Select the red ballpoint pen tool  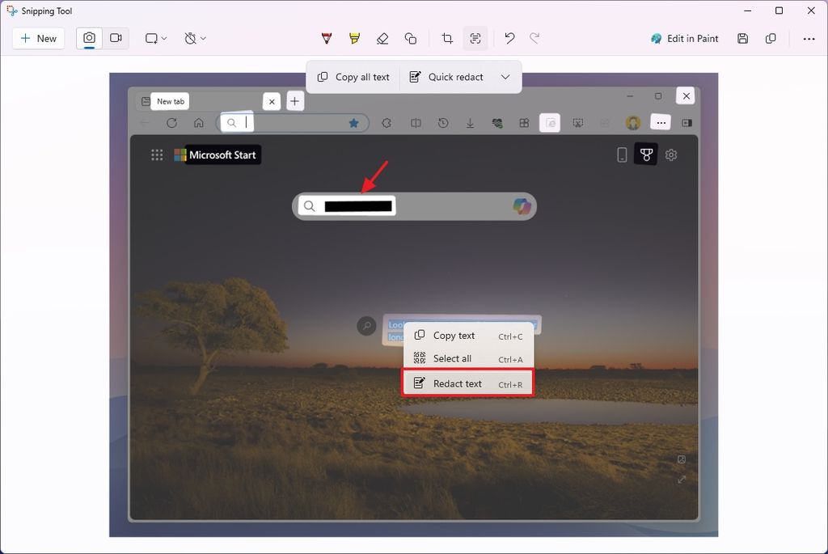pos(326,38)
